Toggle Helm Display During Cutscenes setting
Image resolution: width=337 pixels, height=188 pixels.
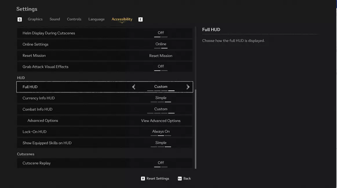[161, 33]
